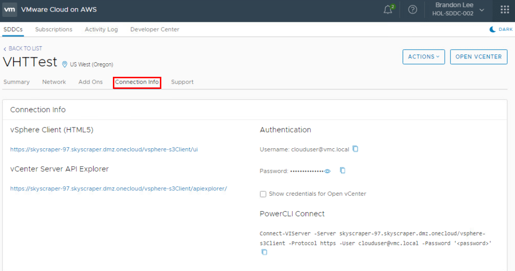The image size is (515, 271).
Task: Copy the password to clipboard
Action: tap(343, 171)
